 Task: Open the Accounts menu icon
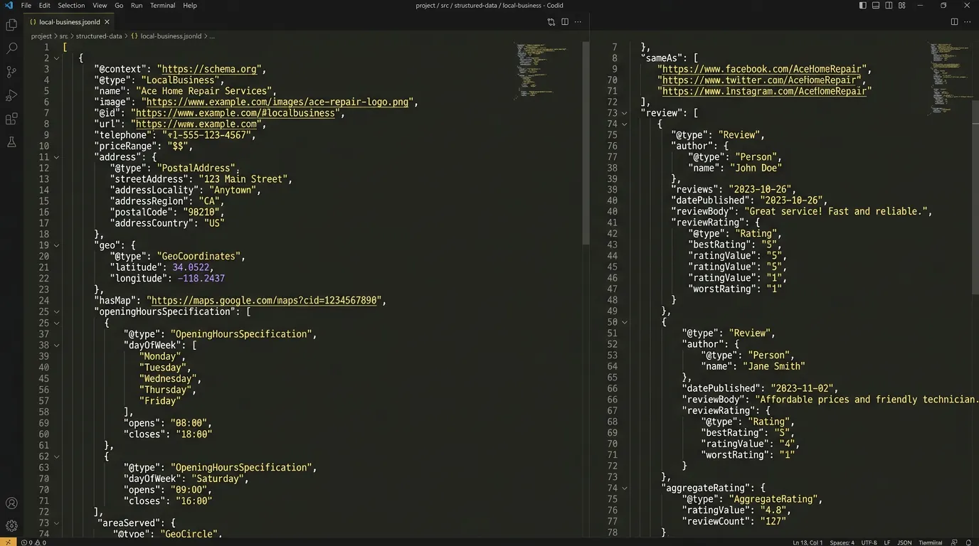coord(11,503)
